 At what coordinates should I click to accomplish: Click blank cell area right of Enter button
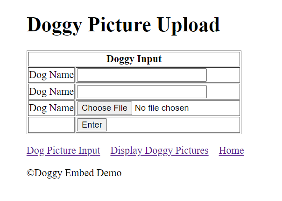coord(173,125)
